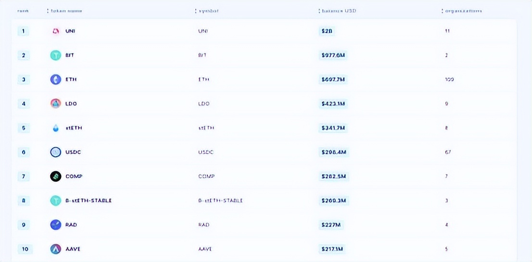Open the B-stETH-STABLE token name link
Image resolution: width=532 pixels, height=262 pixels.
point(88,201)
